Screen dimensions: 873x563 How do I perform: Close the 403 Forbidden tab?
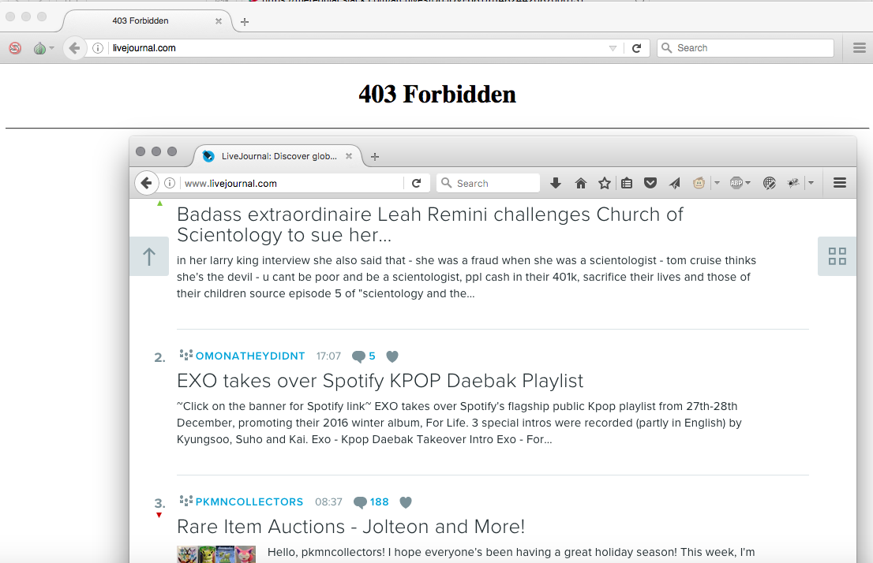218,21
